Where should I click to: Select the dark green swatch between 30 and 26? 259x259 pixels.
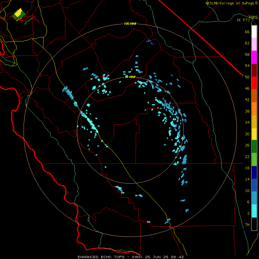(x=254, y=146)
